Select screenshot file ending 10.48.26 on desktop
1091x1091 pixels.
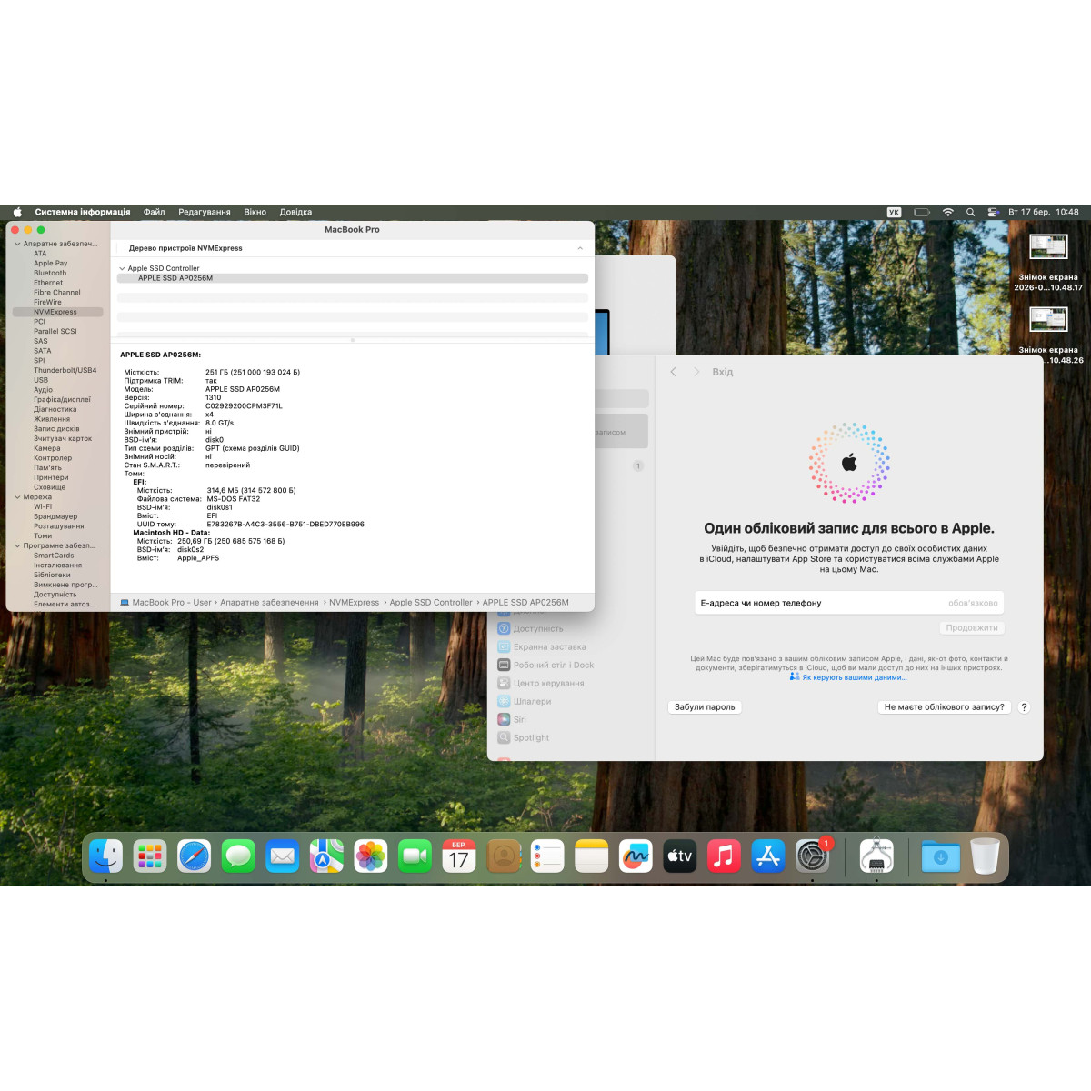[1048, 335]
